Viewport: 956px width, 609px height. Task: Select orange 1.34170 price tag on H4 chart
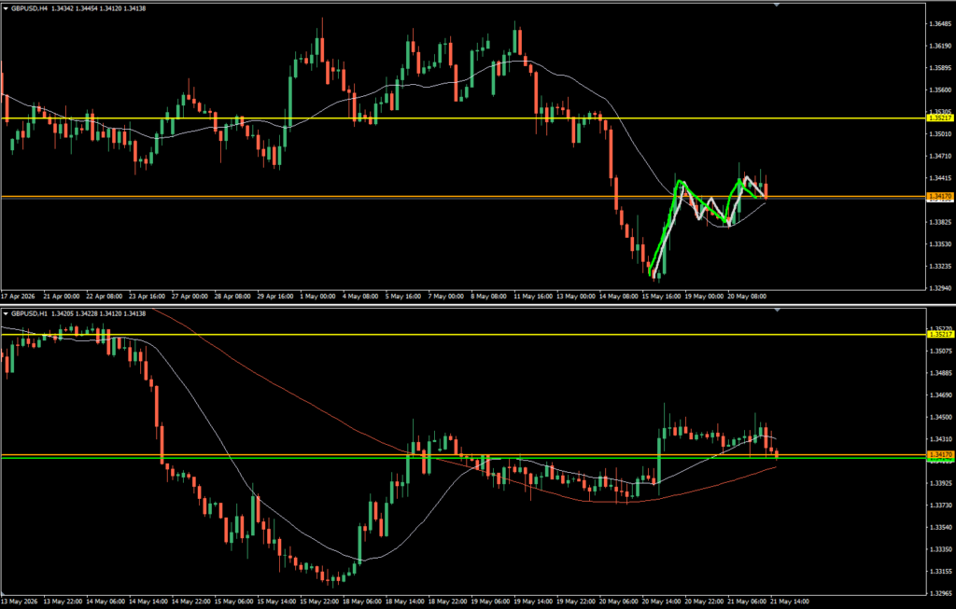[940, 196]
